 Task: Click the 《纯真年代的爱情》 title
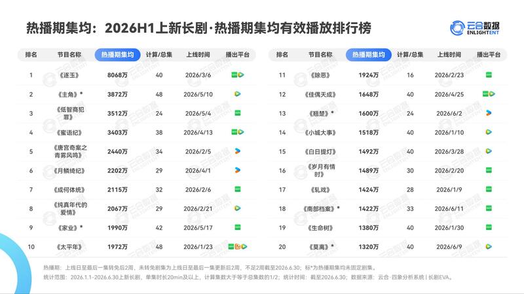[x=70, y=208]
